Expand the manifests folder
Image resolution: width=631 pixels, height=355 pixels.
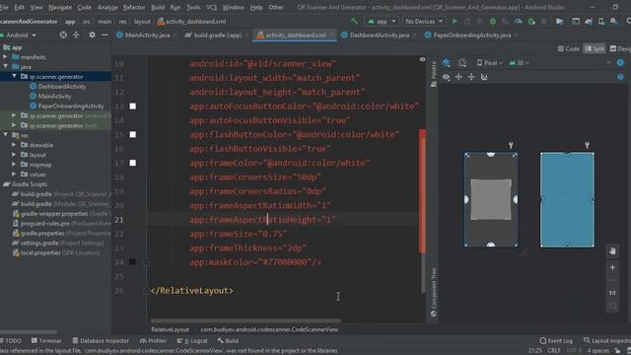point(5,57)
